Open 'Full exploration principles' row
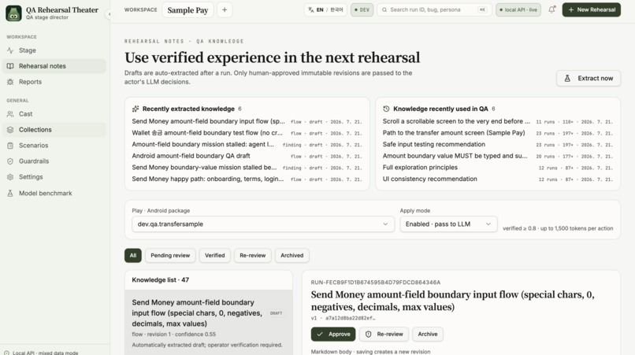This screenshot has height=355, width=635. click(x=498, y=167)
